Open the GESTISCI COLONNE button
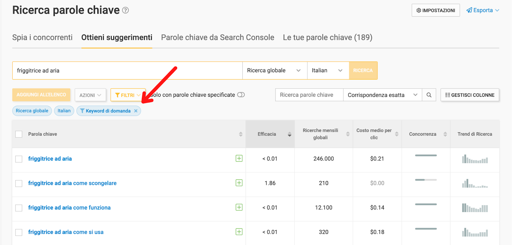Screen dimensions: 512x245 [x=470, y=95]
